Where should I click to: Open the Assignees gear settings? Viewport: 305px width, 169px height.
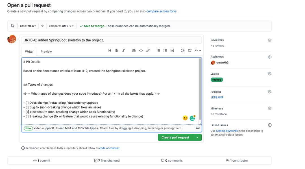click(270, 57)
